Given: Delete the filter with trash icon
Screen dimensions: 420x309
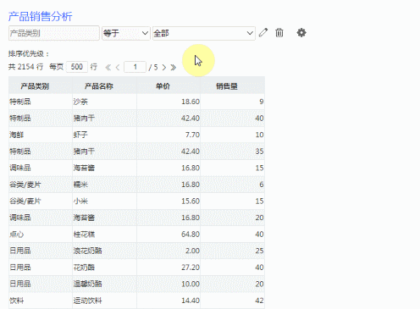Looking at the screenshot, I should (x=279, y=33).
